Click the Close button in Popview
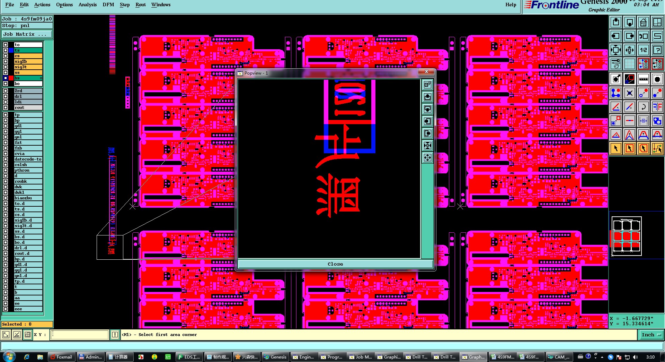The image size is (665, 362). tap(335, 264)
